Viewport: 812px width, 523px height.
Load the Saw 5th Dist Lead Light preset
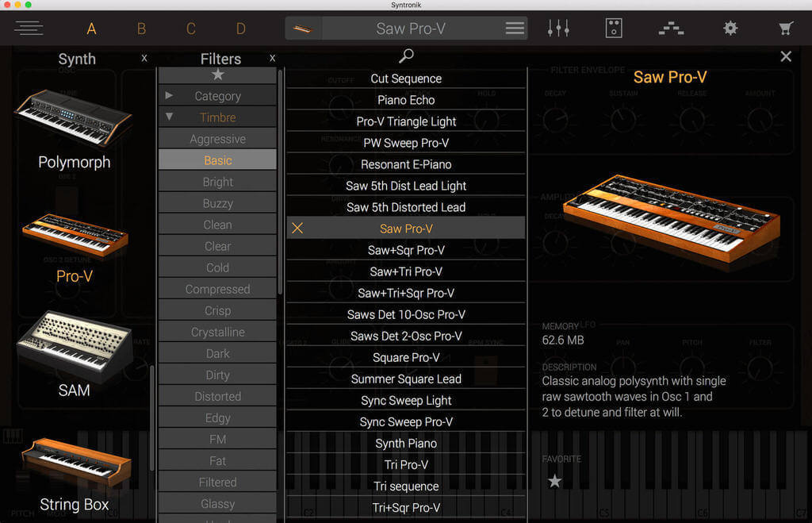coord(406,186)
